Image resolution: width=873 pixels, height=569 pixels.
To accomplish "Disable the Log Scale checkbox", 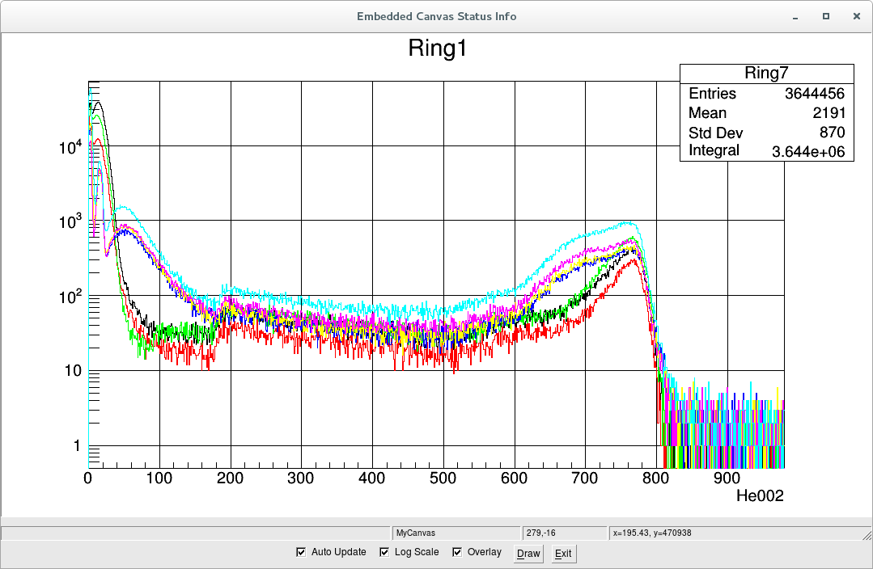I will click(384, 552).
